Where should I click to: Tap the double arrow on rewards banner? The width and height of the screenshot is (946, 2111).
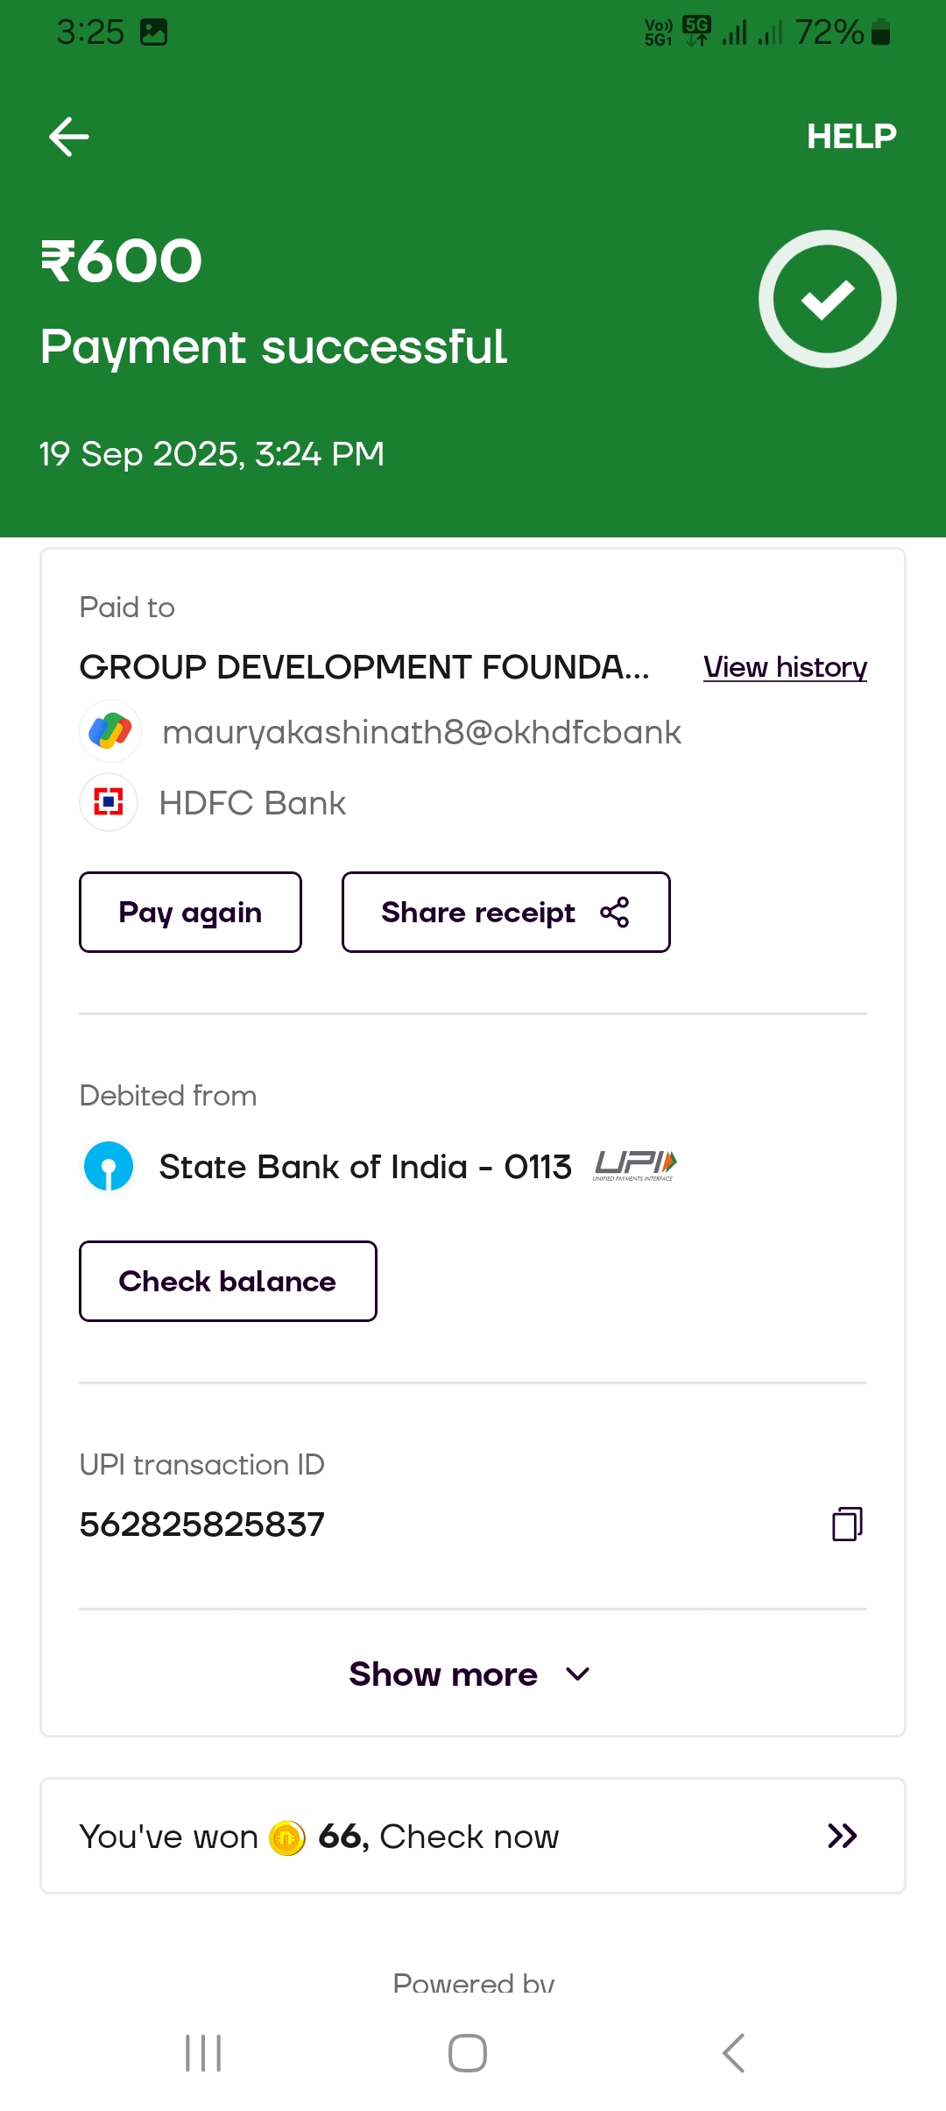pyautogui.click(x=842, y=1836)
